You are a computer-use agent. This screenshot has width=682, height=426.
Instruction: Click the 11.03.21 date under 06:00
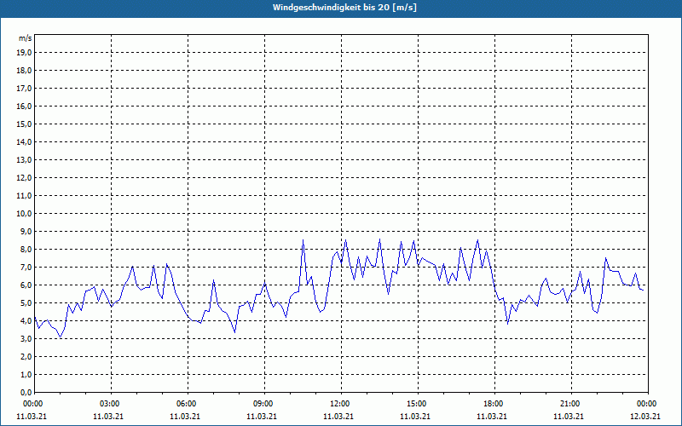tap(185, 416)
